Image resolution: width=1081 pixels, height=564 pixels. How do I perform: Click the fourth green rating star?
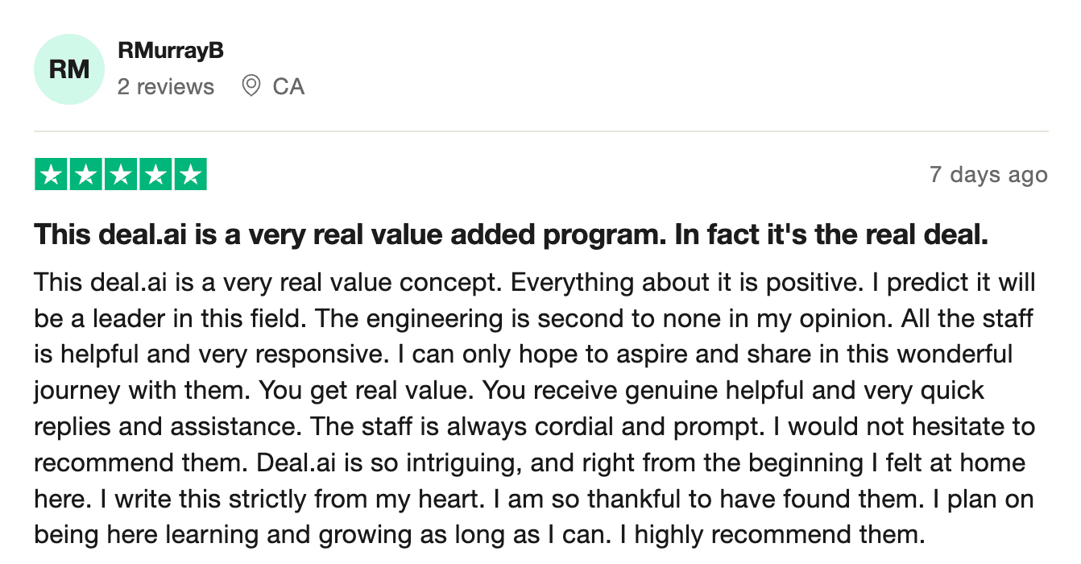pyautogui.click(x=155, y=175)
